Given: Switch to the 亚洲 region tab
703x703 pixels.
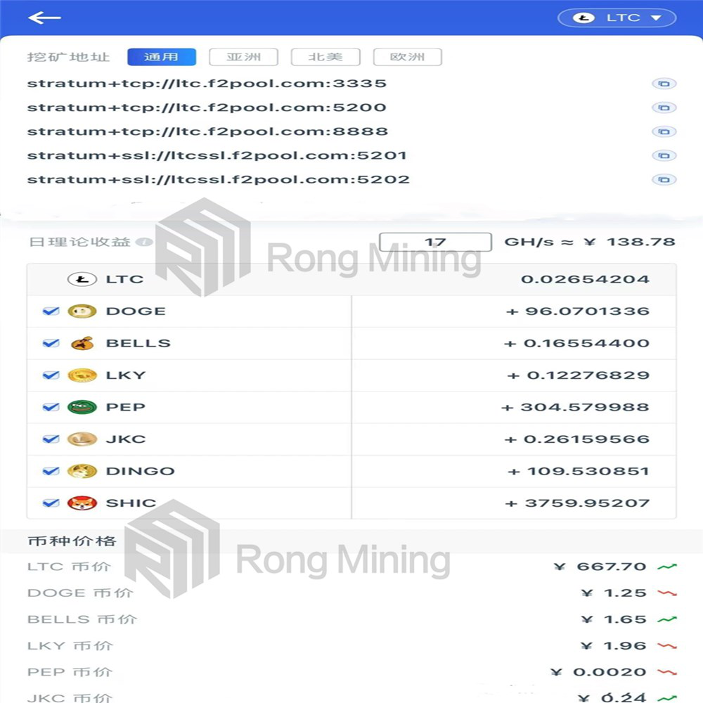Looking at the screenshot, I should point(243,57).
